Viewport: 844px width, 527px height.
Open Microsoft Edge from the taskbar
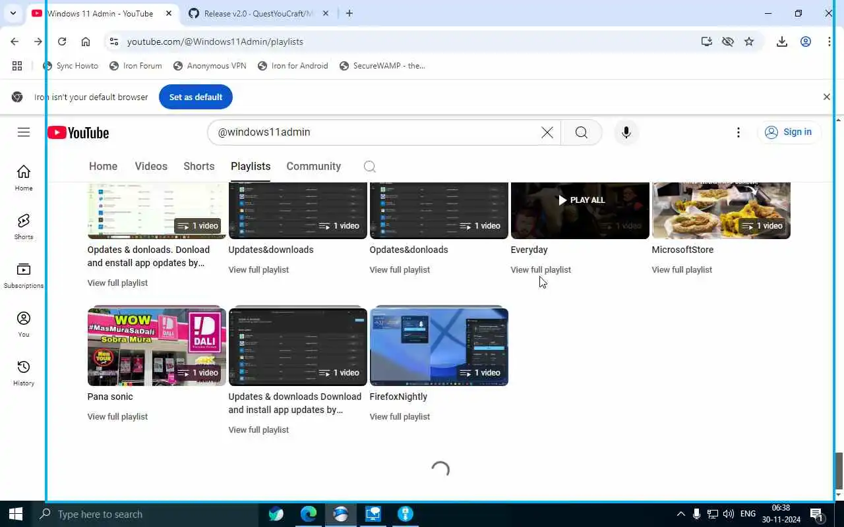point(309,514)
